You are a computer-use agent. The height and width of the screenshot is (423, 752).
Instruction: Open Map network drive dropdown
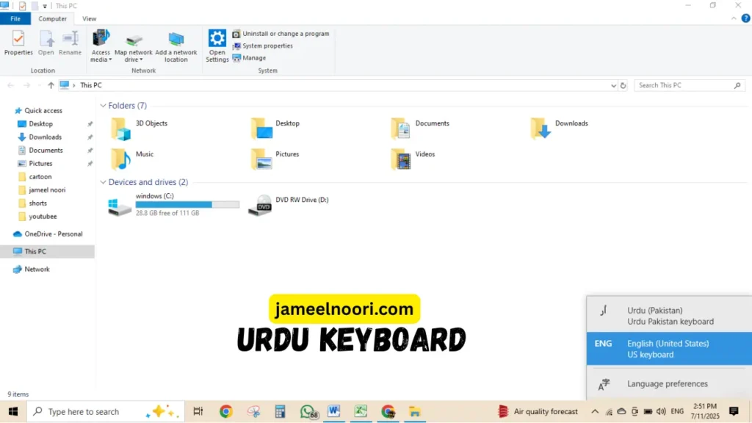pyautogui.click(x=134, y=48)
